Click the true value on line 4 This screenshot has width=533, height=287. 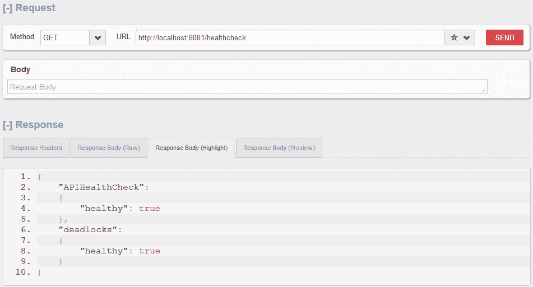(150, 208)
